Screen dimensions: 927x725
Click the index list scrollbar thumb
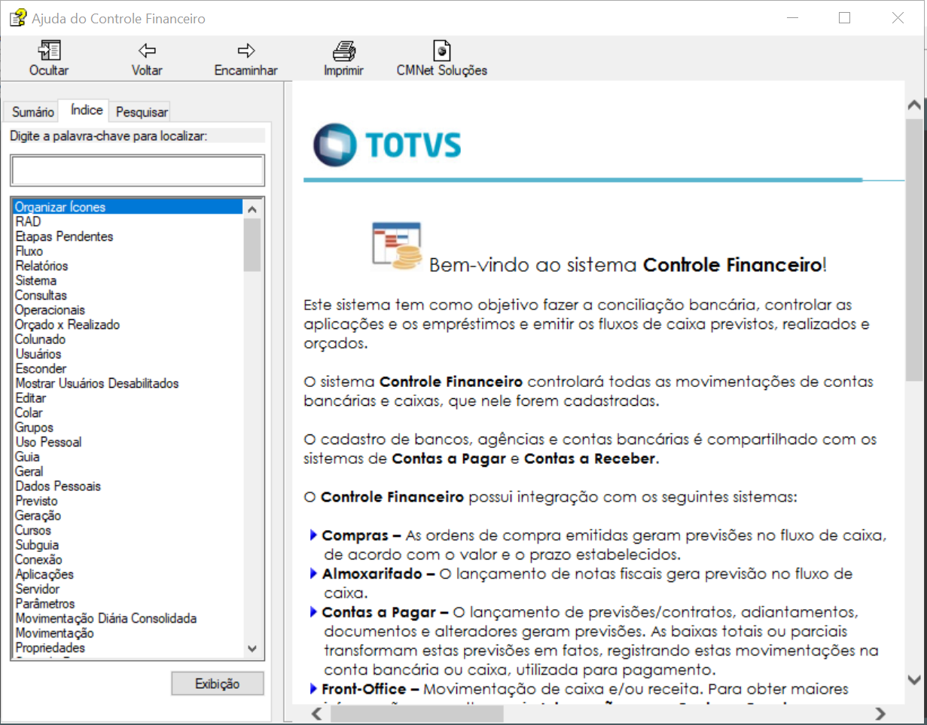tap(252, 245)
